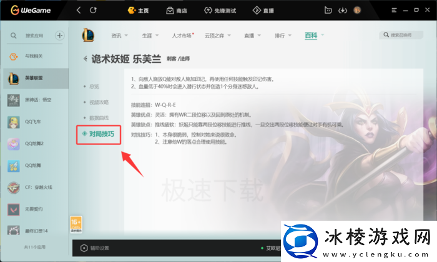
Task: Click the 无畏契约 red icon
Action: 13,209
